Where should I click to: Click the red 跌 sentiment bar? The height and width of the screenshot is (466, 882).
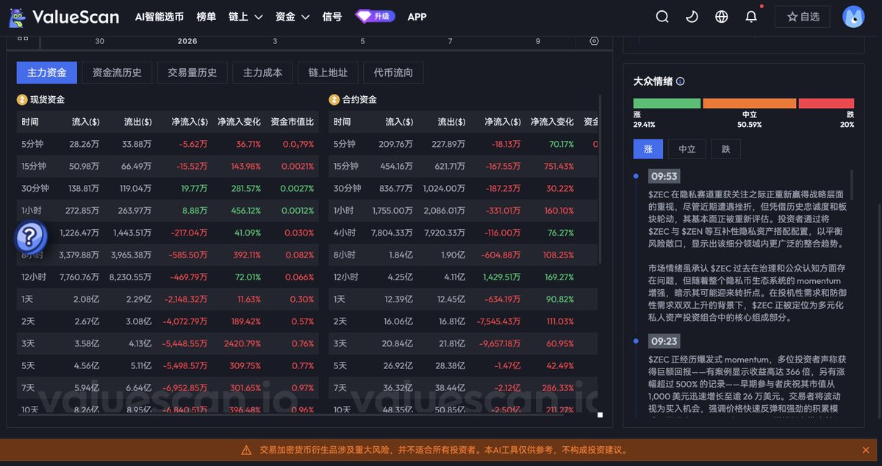coord(826,103)
